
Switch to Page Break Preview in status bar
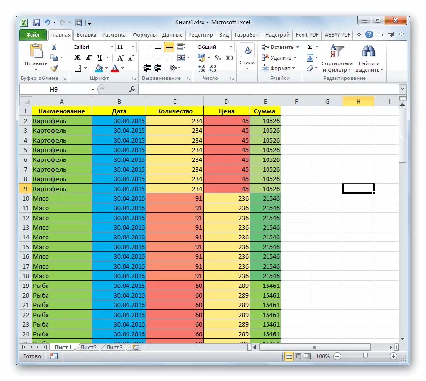(307, 356)
